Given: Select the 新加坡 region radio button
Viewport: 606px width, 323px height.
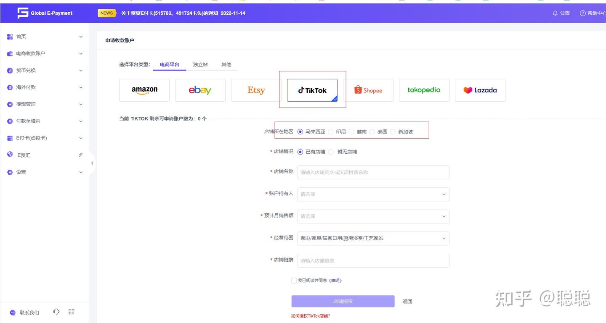Looking at the screenshot, I should click(x=393, y=131).
